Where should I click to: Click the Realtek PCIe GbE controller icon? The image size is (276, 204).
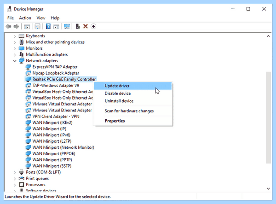tap(28, 79)
